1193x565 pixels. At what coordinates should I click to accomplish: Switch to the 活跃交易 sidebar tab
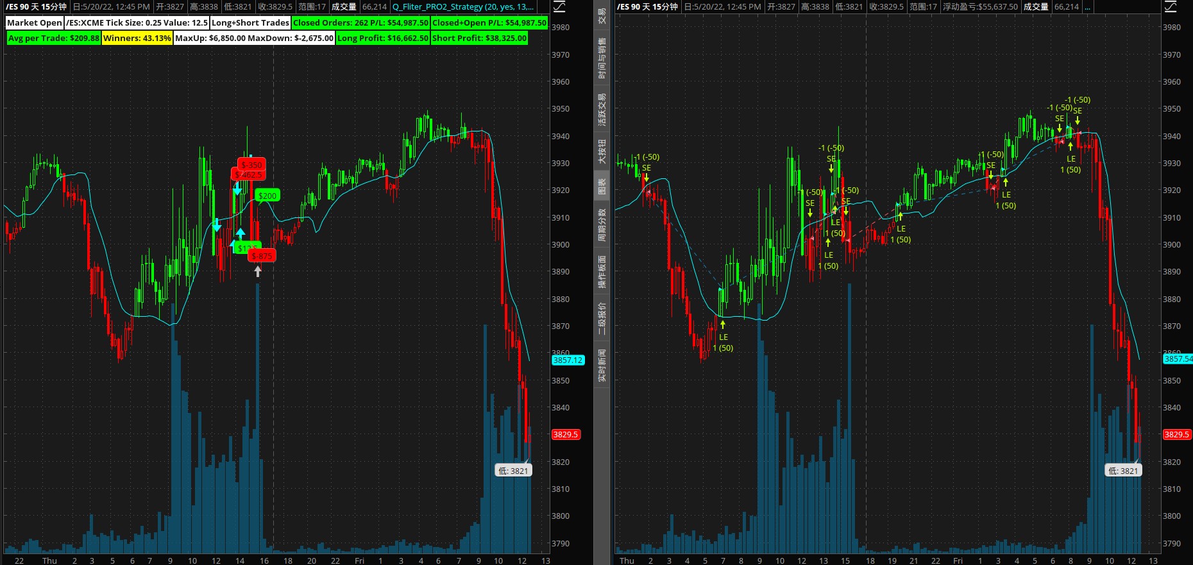pos(602,110)
